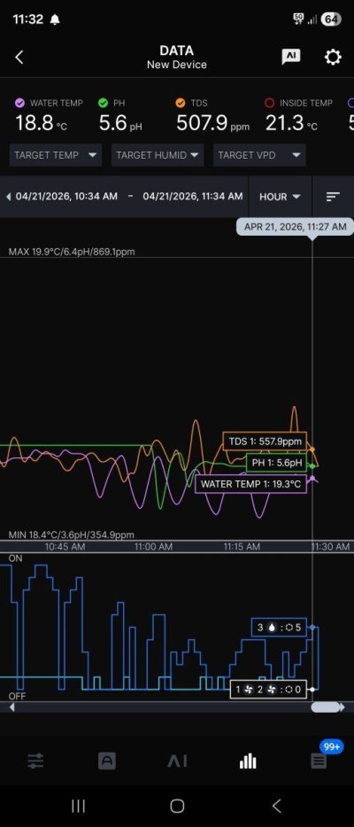Click scrollbar left arrow
354x827 pixels.
point(12,707)
